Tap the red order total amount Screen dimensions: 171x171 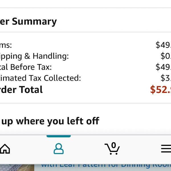160,89
